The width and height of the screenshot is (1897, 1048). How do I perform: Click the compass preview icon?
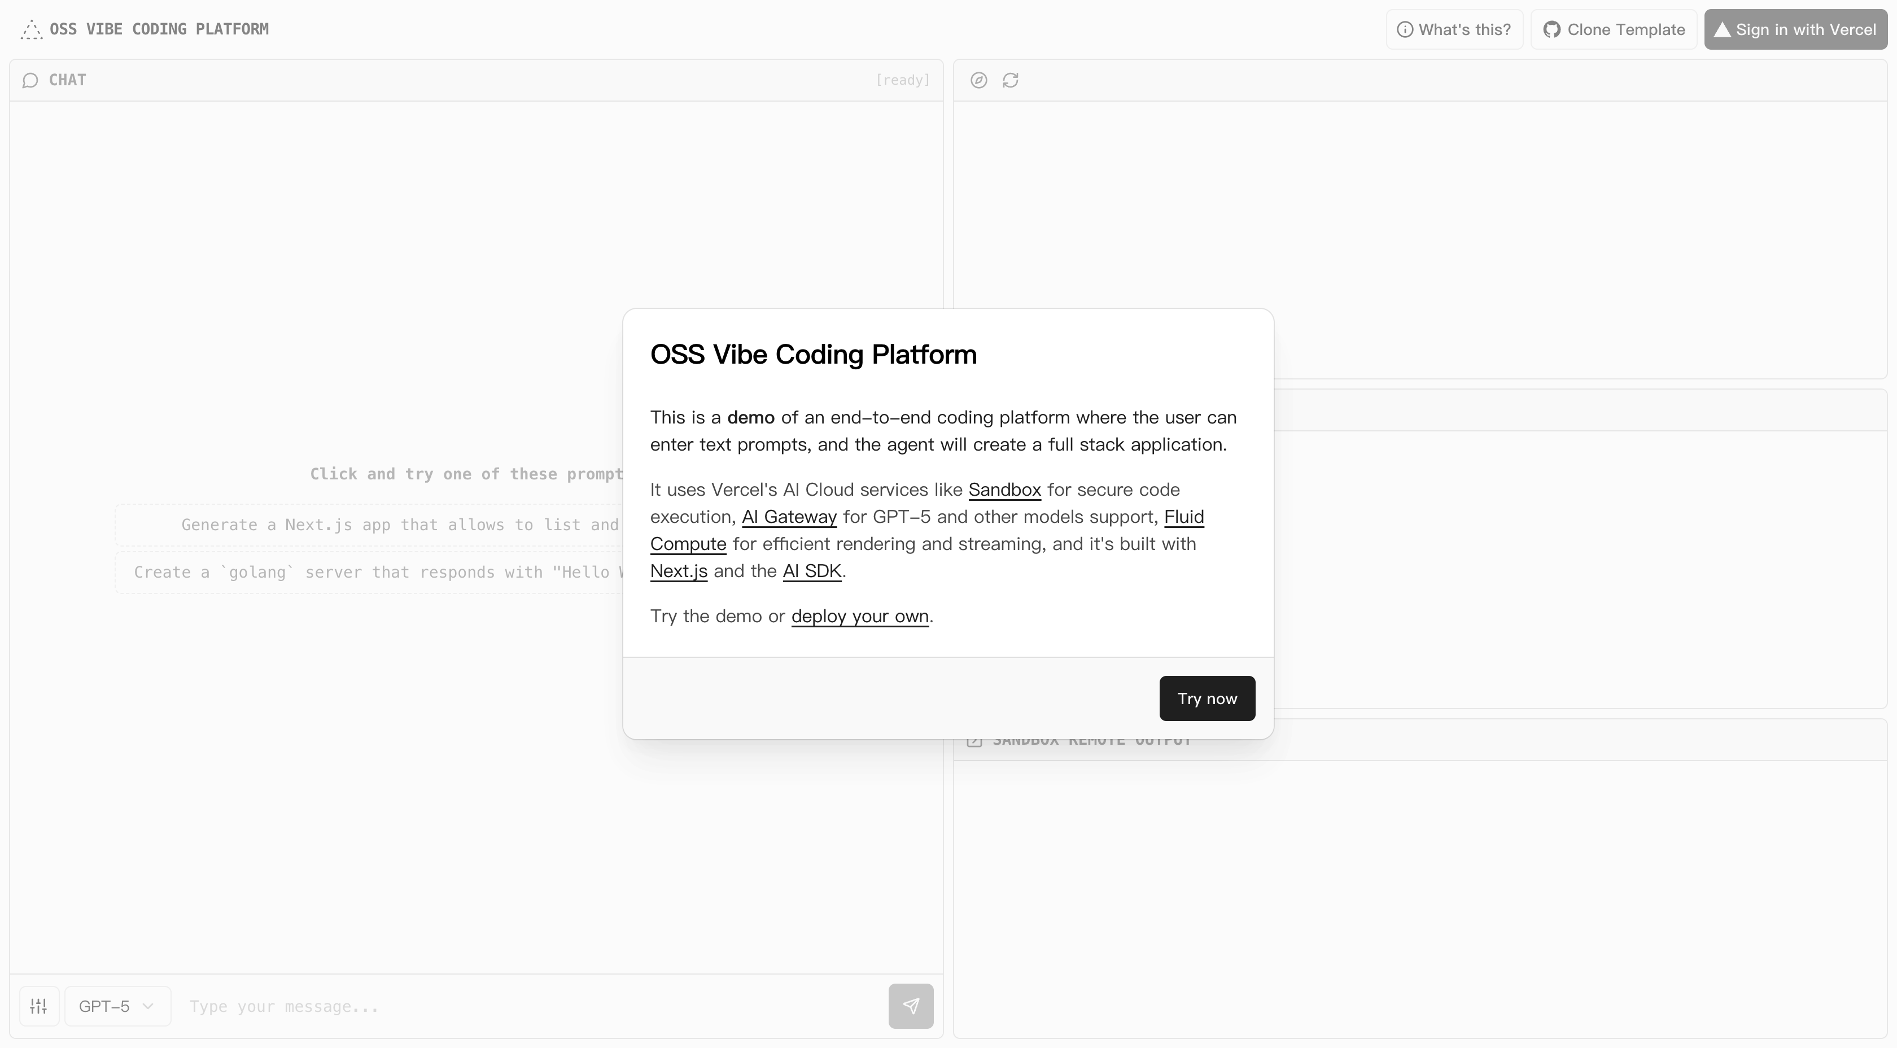pos(978,80)
